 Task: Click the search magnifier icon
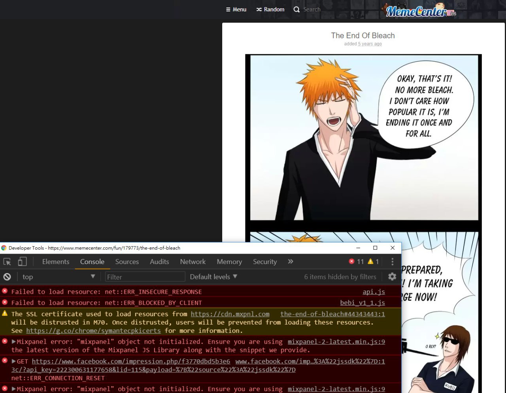pyautogui.click(x=297, y=9)
